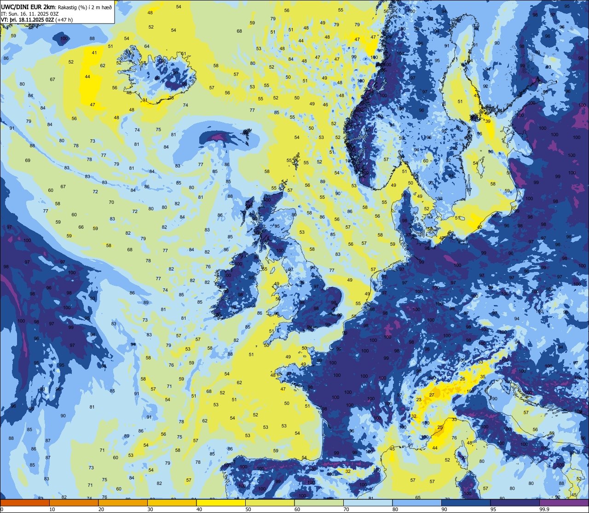Click the value "25" on the Riviera coast

440,428
